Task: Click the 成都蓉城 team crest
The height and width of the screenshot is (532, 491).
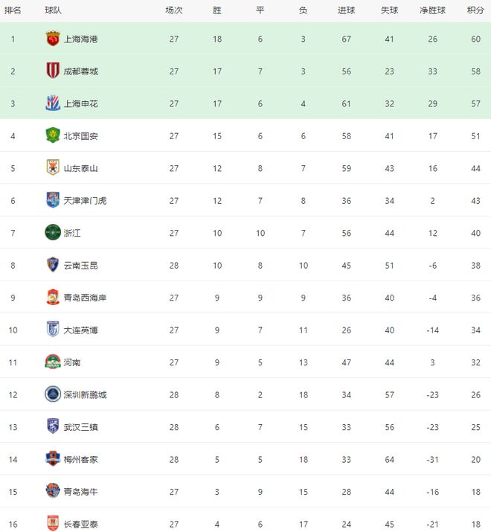Action: point(52,71)
